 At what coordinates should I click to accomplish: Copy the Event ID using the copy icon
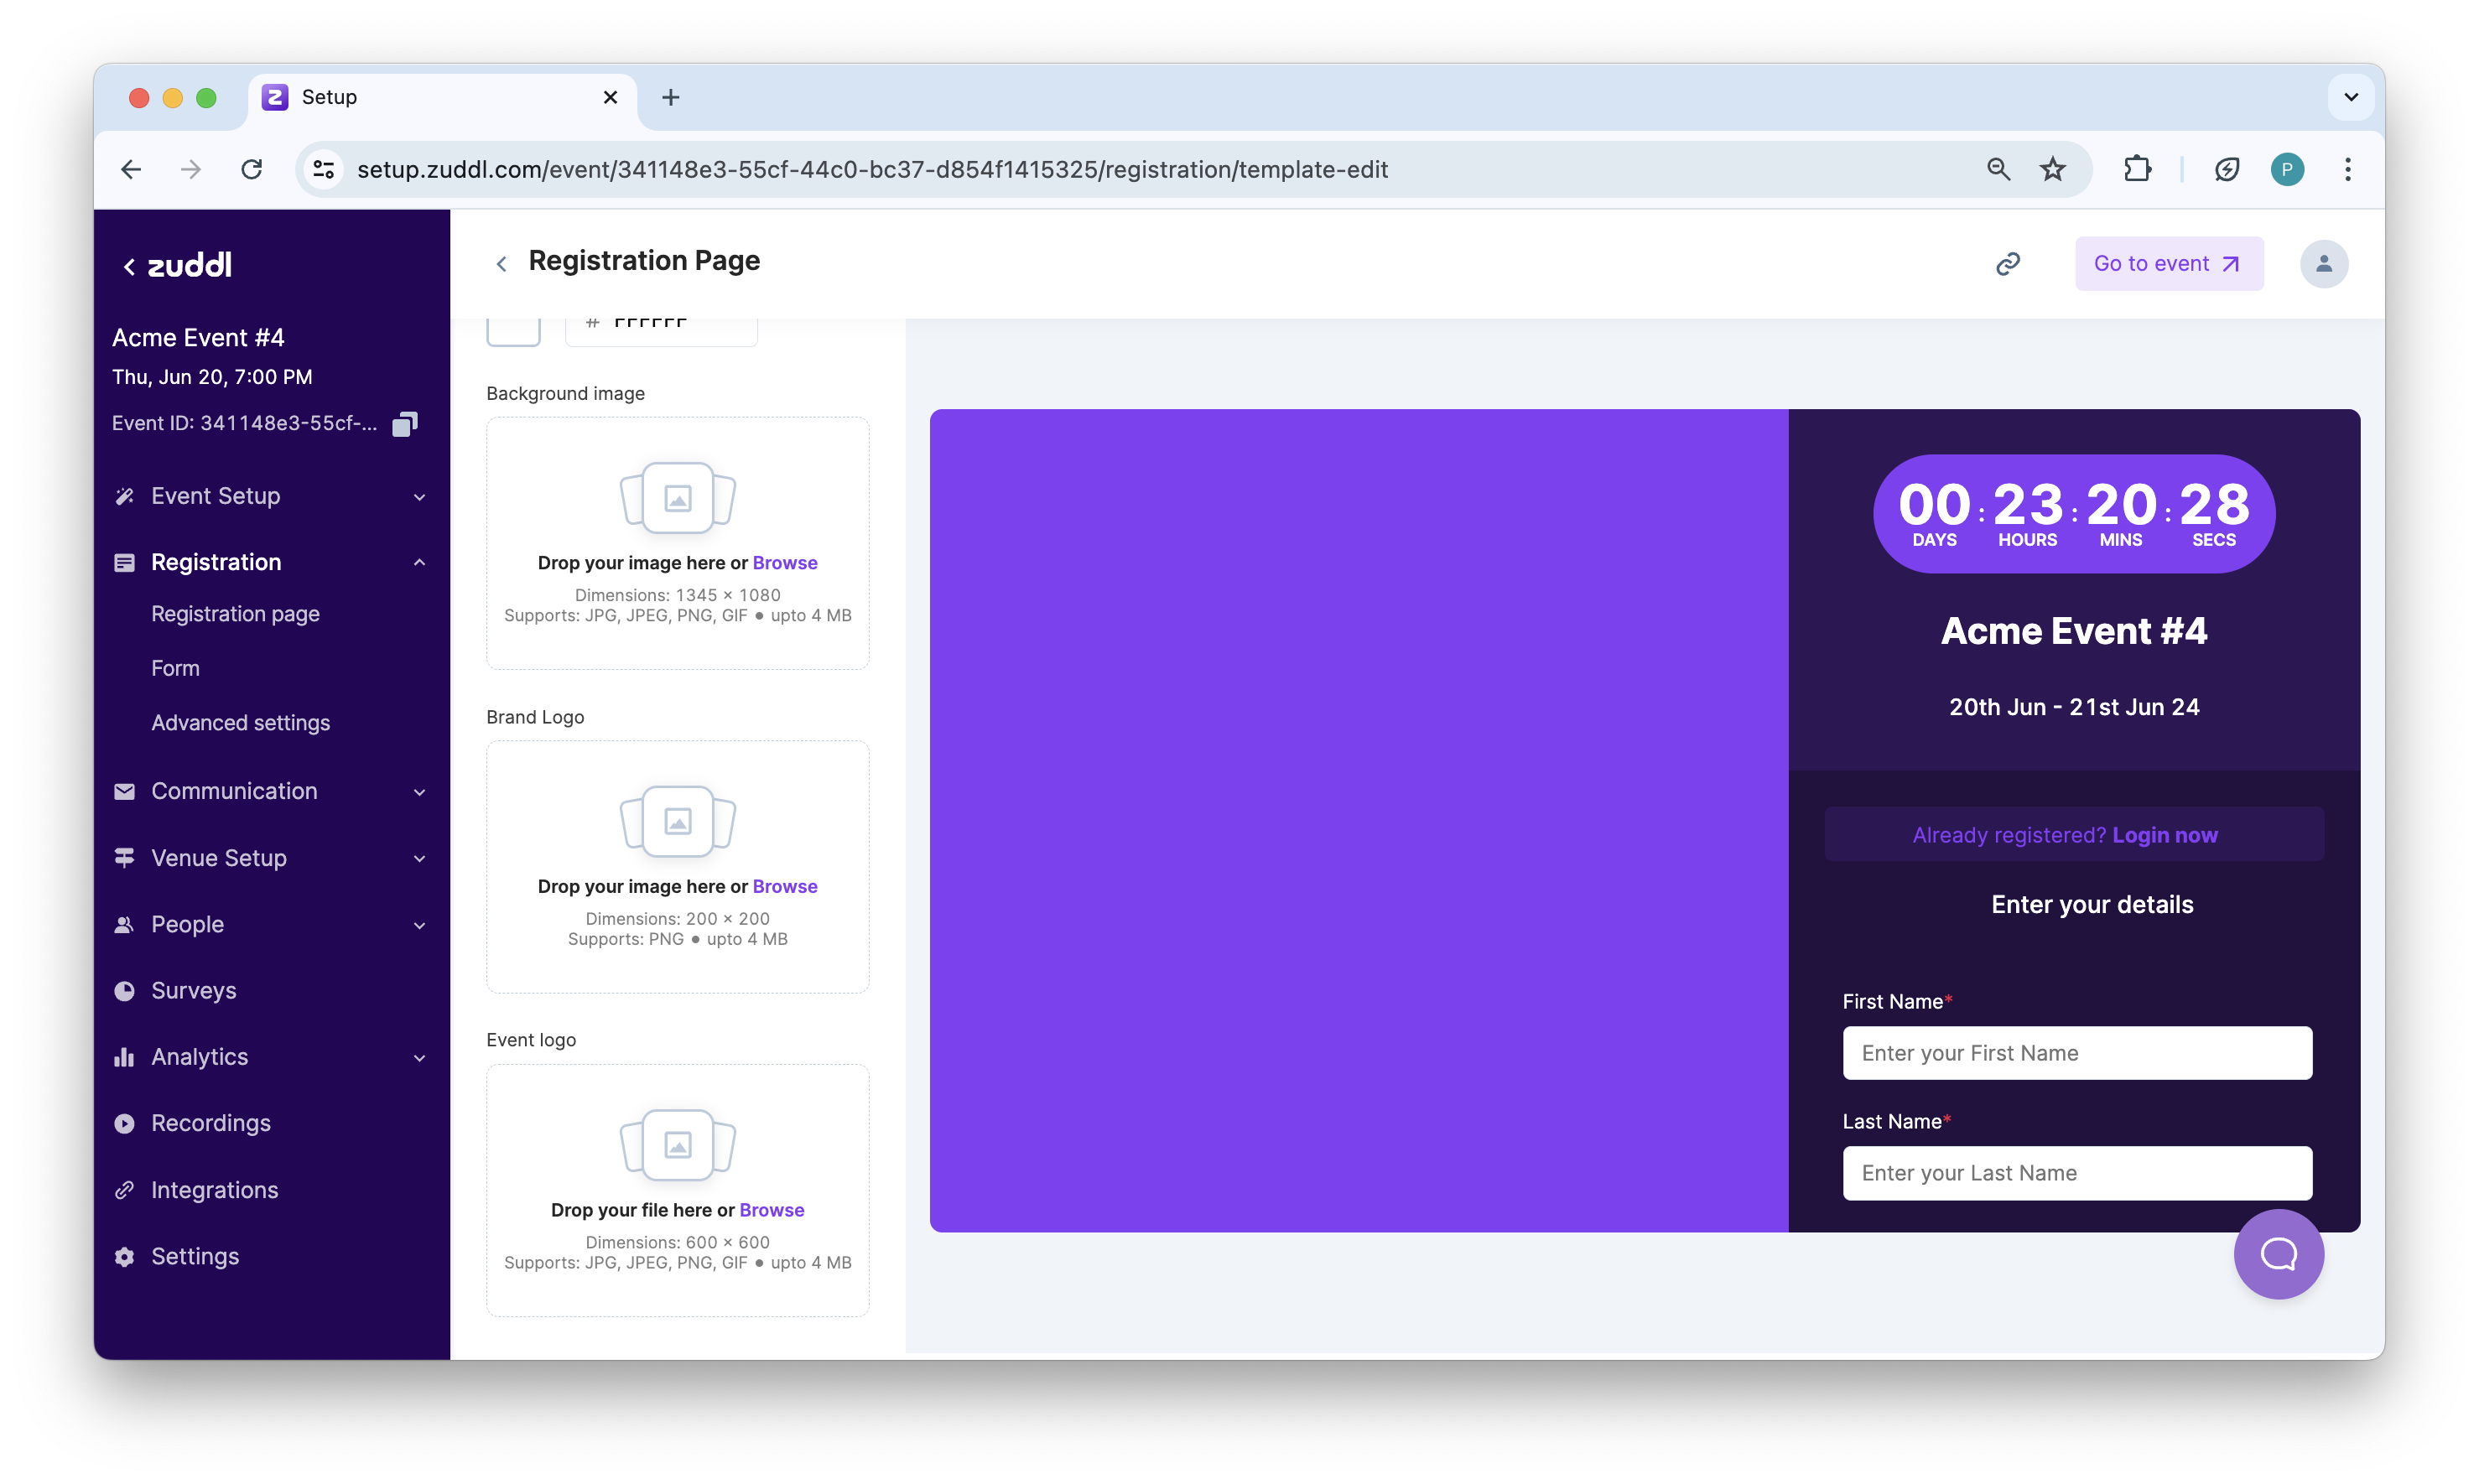point(405,424)
